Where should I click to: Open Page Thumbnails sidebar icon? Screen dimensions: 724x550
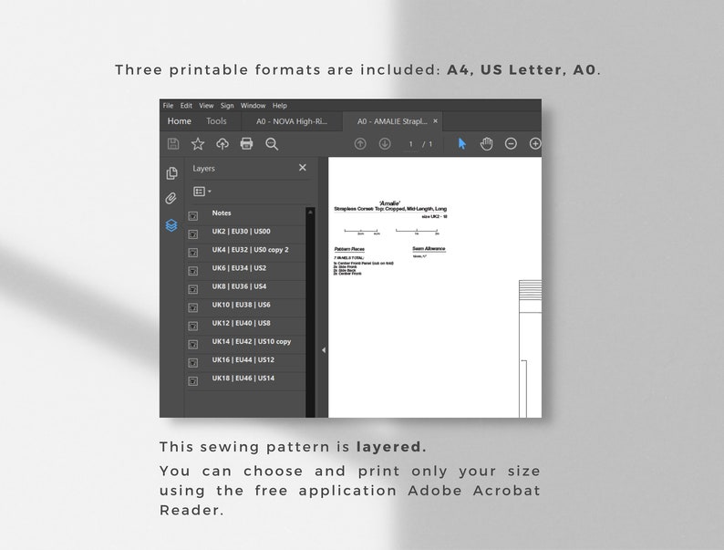171,173
